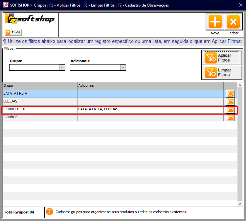The width and height of the screenshot is (246, 221).
Task: Click the orange info icon in status bar
Action: (x=49, y=212)
